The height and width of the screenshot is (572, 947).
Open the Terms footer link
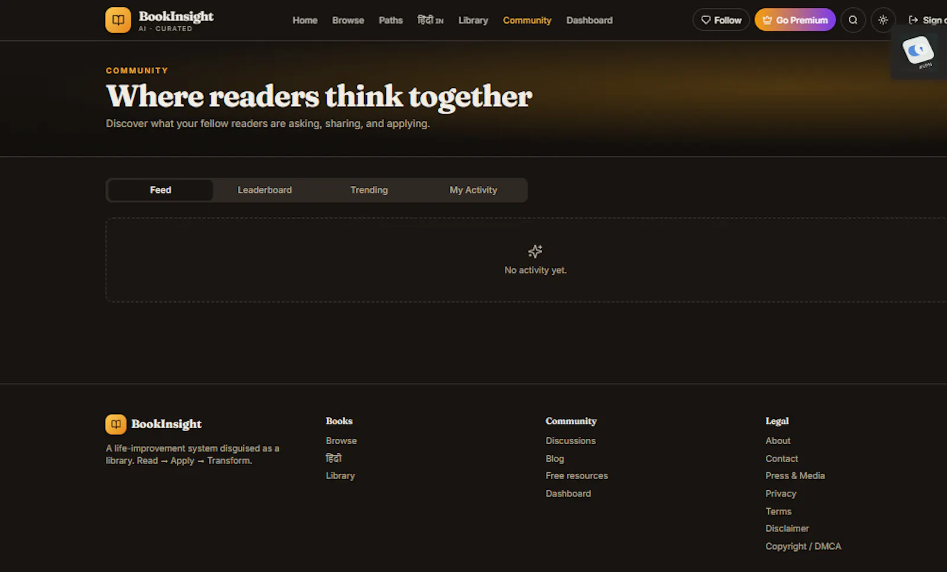point(778,511)
